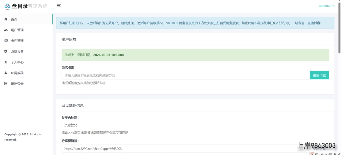Image resolution: width=341 pixels, height=155 pixels.
Task: Select 系统设置 in the sidebar menu
Action: 17,51
